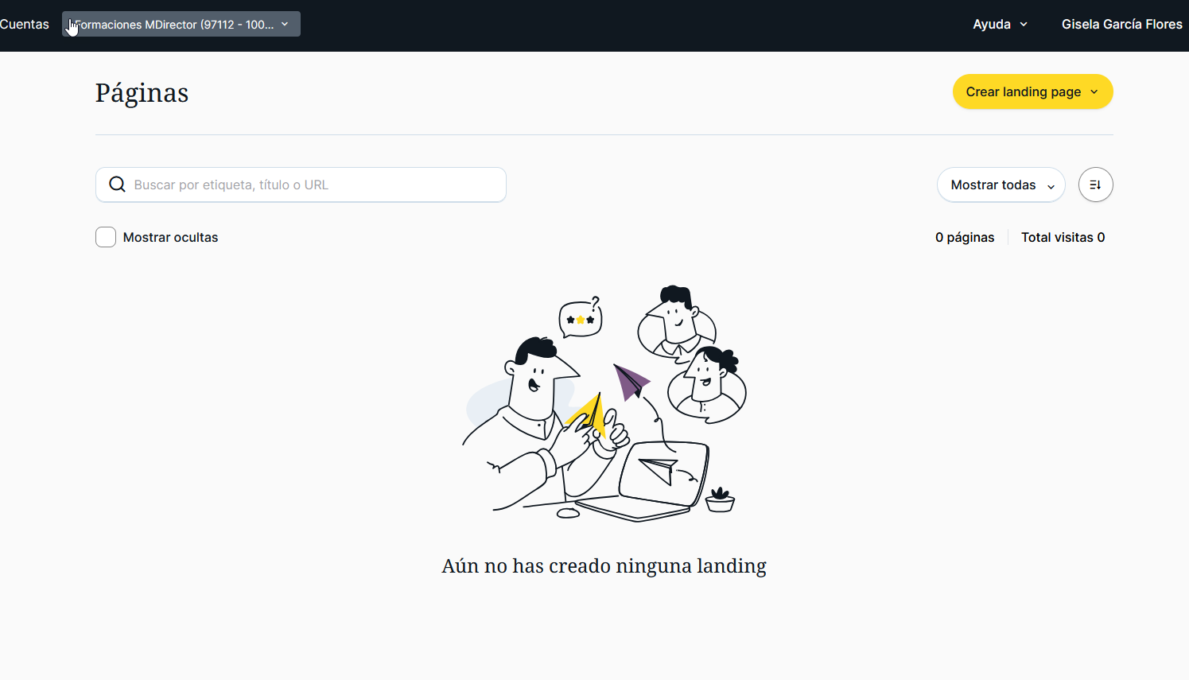Expand the Formaciones MDirector account selector
Image resolution: width=1189 pixels, height=680 pixels.
[x=181, y=24]
